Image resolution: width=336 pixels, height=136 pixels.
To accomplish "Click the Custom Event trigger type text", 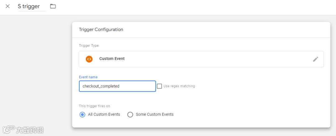I will pos(112,59).
